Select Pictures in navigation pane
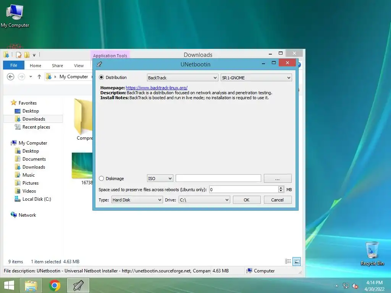Viewport: 391px width, 293px height. click(31, 183)
